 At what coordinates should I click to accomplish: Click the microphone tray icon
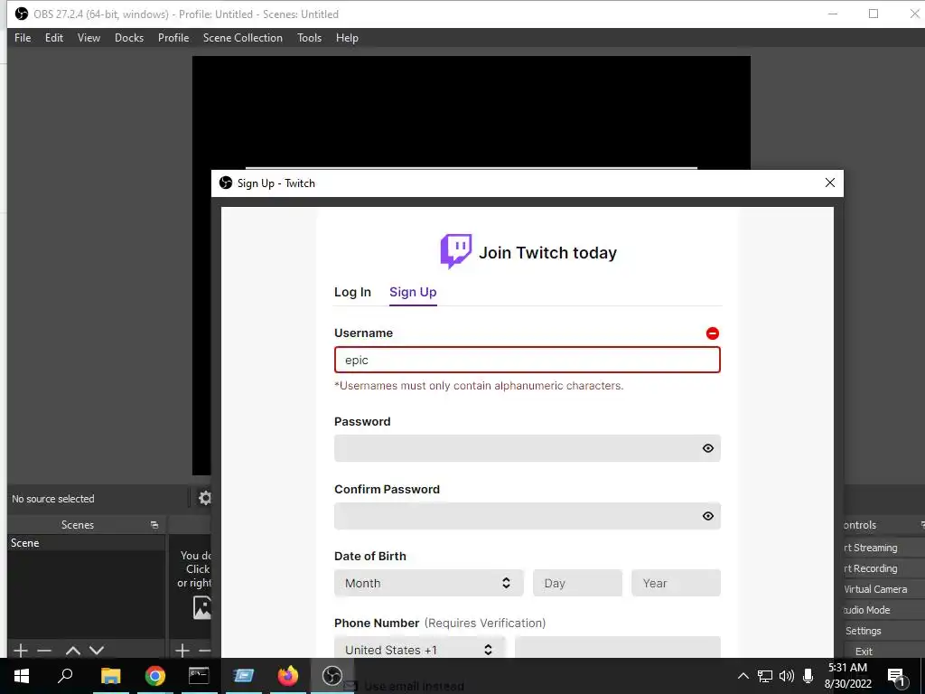tap(808, 676)
